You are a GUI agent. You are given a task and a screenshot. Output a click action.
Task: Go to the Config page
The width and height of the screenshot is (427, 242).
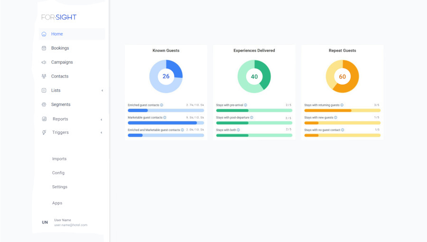point(58,173)
